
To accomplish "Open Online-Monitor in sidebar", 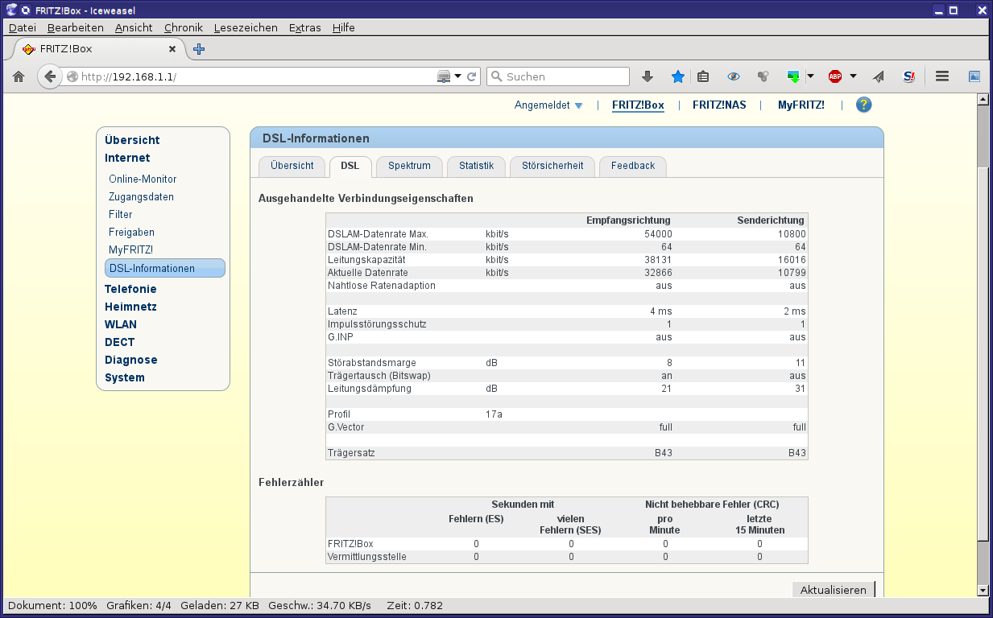I will 143,179.
